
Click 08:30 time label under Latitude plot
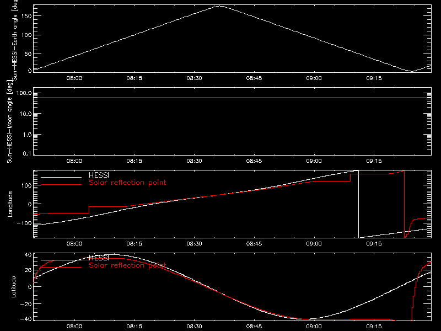(x=194, y=326)
